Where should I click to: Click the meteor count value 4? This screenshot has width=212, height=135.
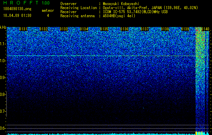48,16
